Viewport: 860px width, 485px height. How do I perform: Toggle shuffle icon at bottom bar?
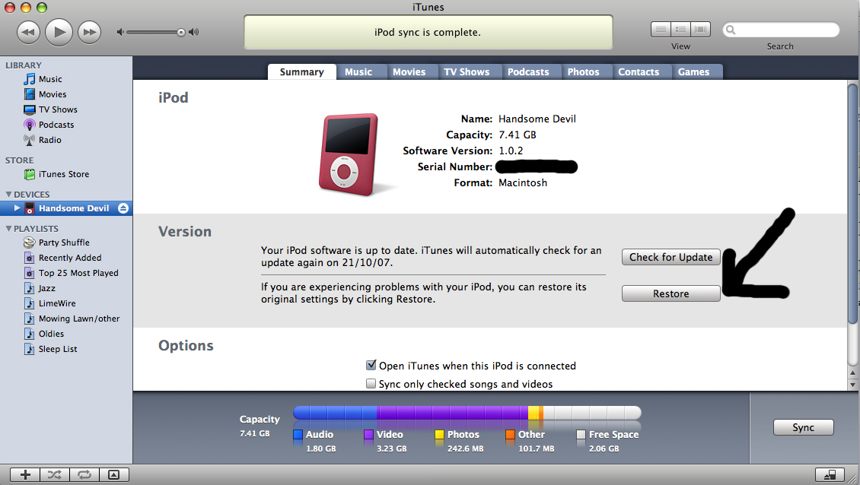(55, 474)
